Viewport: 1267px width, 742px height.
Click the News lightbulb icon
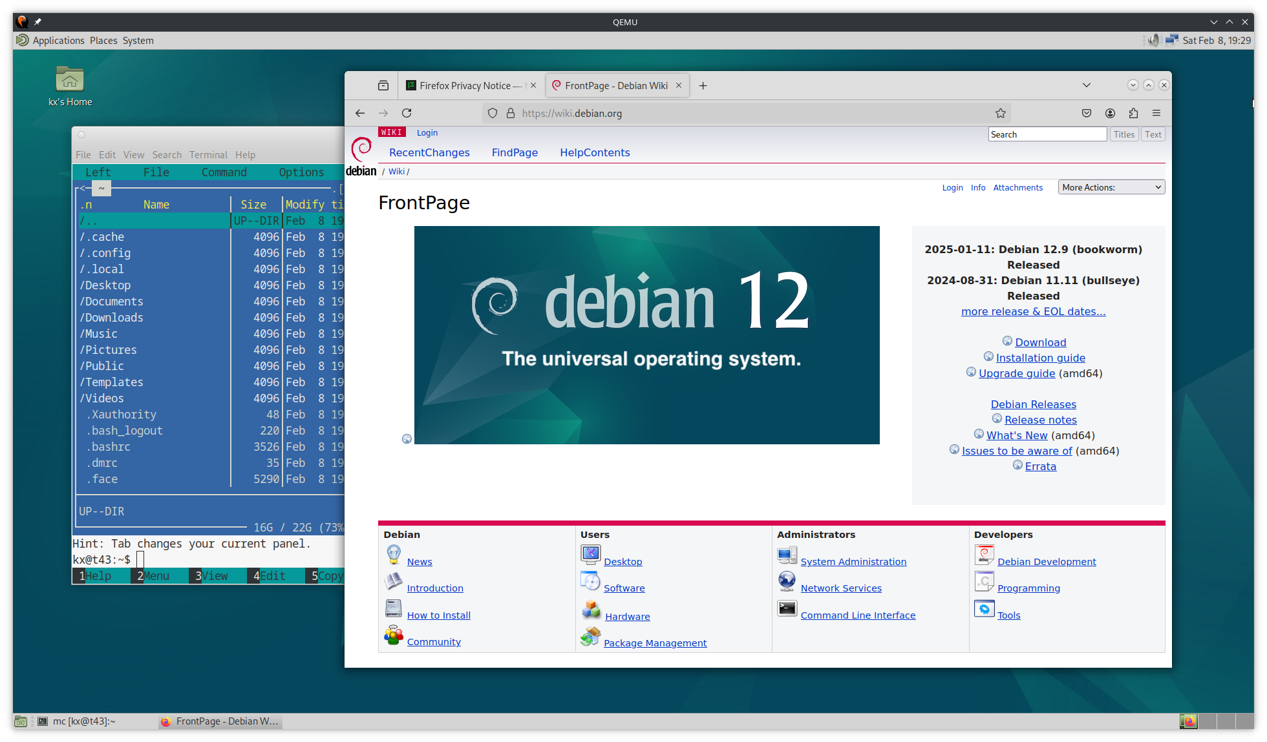click(394, 554)
